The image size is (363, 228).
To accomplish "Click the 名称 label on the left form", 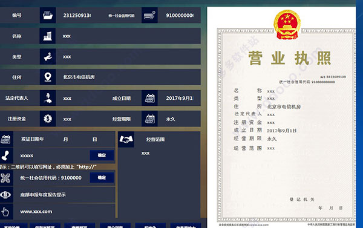I will pyautogui.click(x=17, y=36).
